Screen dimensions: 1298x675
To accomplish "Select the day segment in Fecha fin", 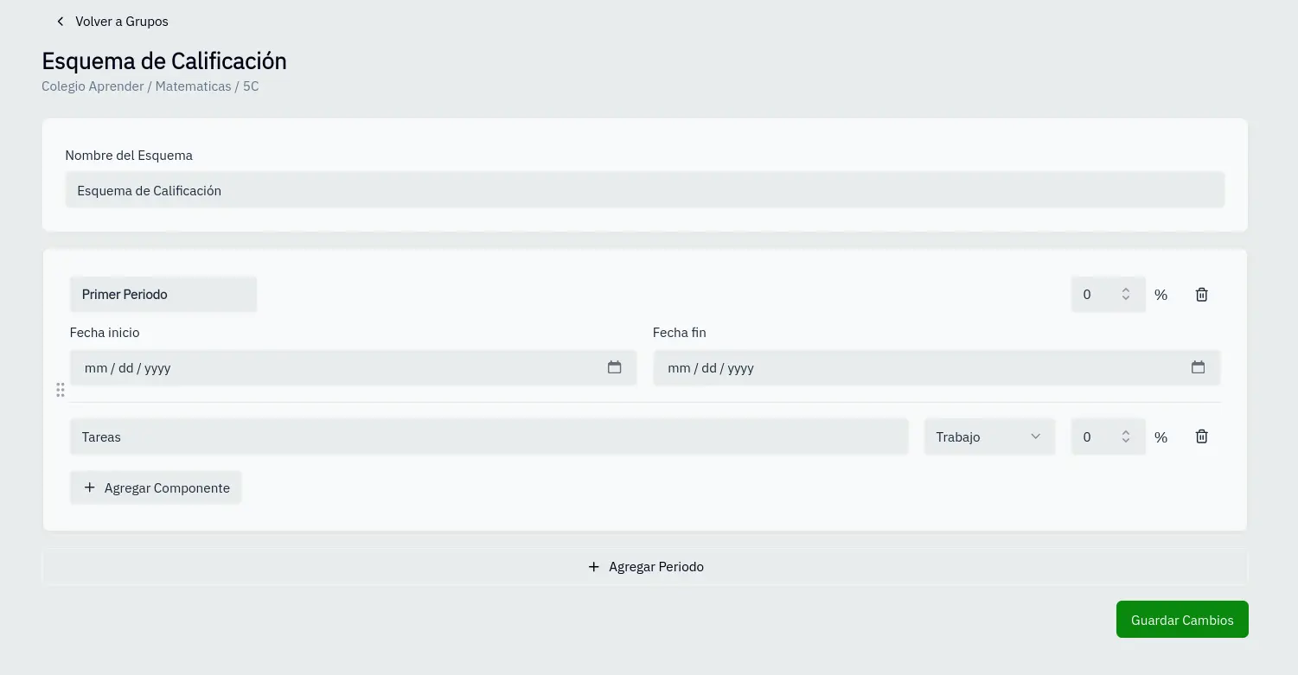I will pyautogui.click(x=709, y=368).
